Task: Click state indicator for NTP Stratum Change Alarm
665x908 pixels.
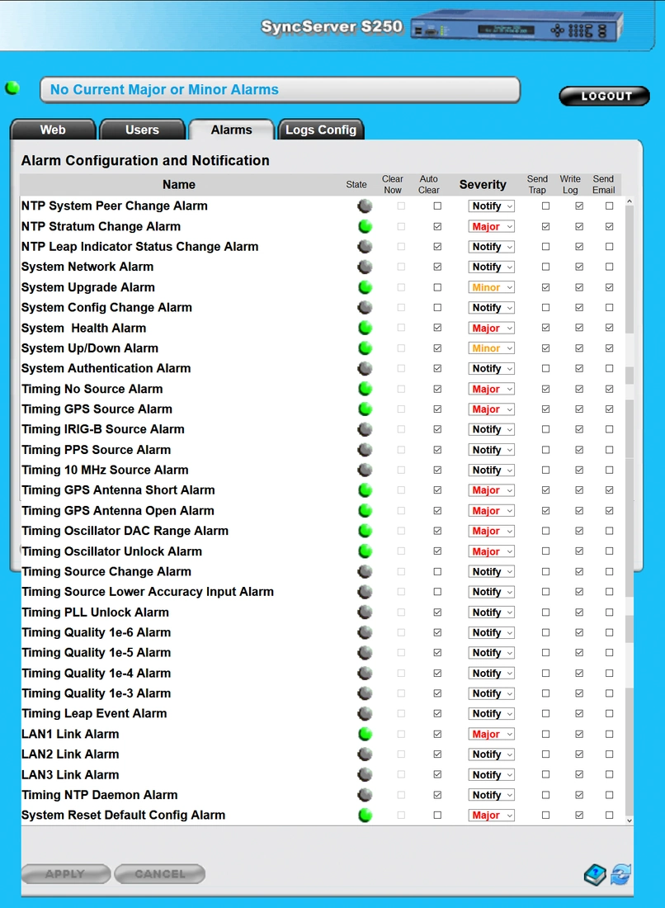Action: click(366, 226)
